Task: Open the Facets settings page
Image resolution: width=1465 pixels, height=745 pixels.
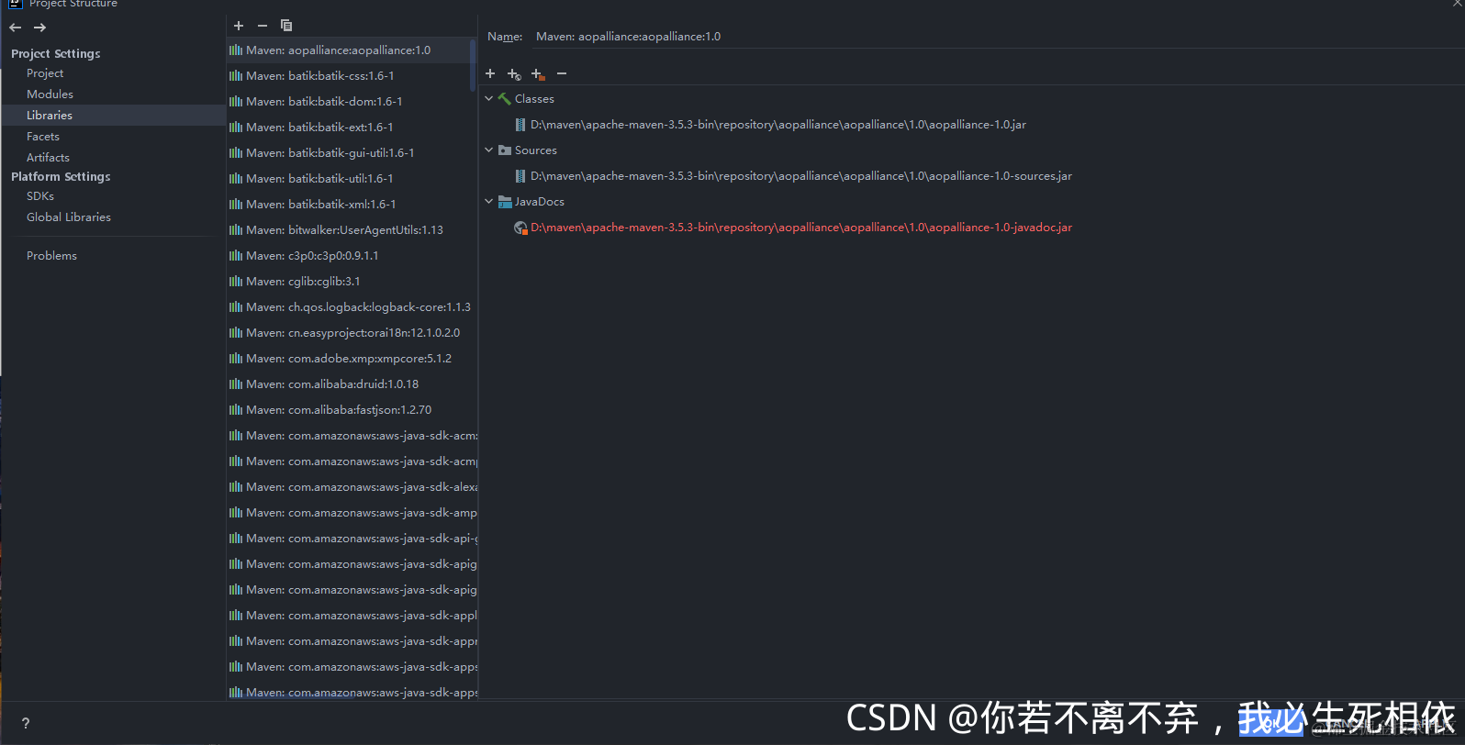Action: pos(43,137)
